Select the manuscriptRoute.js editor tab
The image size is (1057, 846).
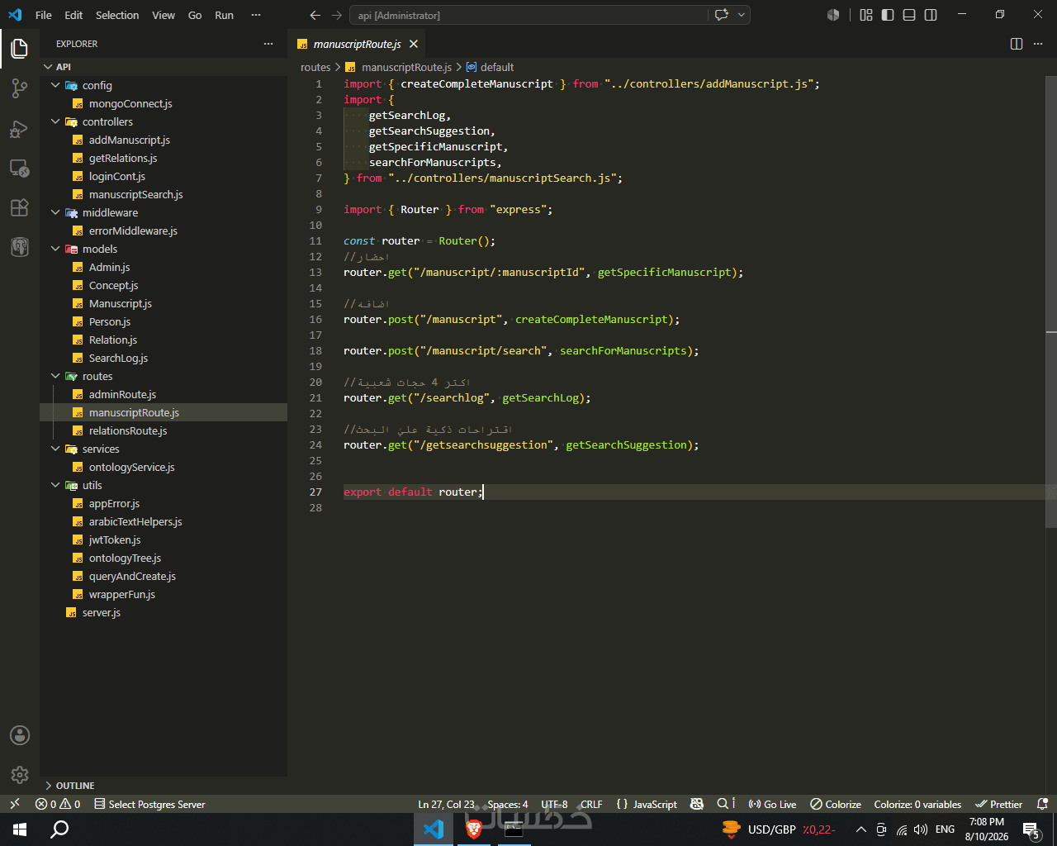tap(358, 44)
